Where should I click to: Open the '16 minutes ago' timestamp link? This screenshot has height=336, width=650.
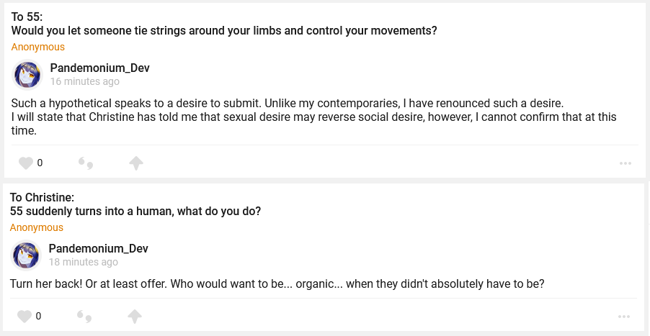tap(84, 82)
